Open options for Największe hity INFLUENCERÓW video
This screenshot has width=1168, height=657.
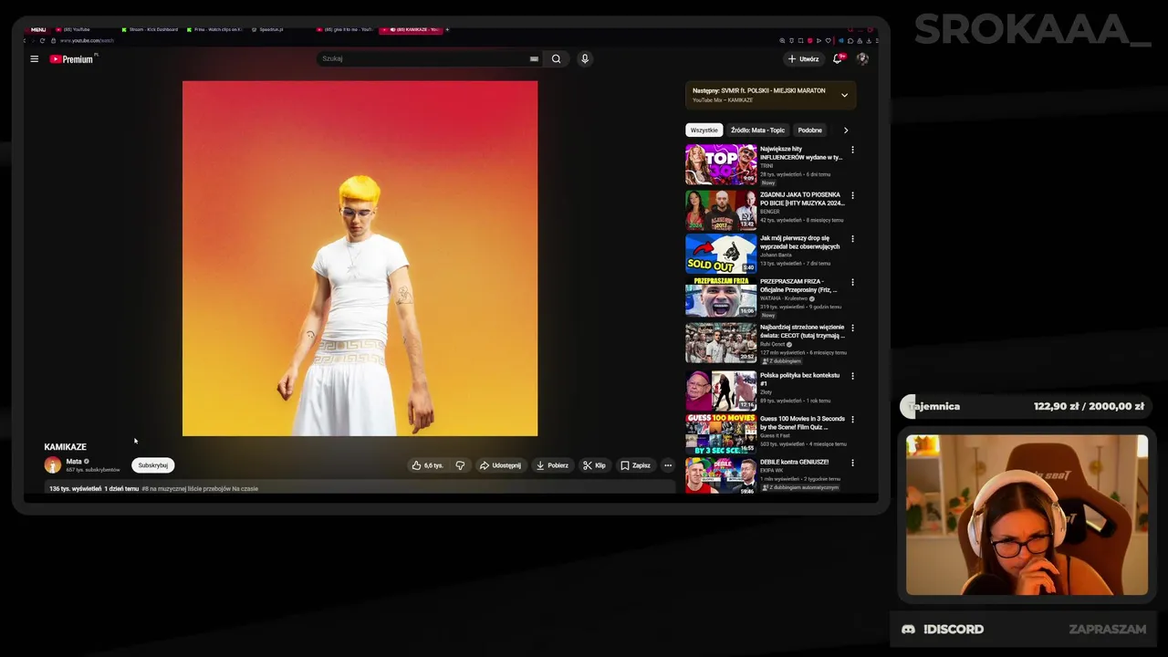(x=852, y=150)
